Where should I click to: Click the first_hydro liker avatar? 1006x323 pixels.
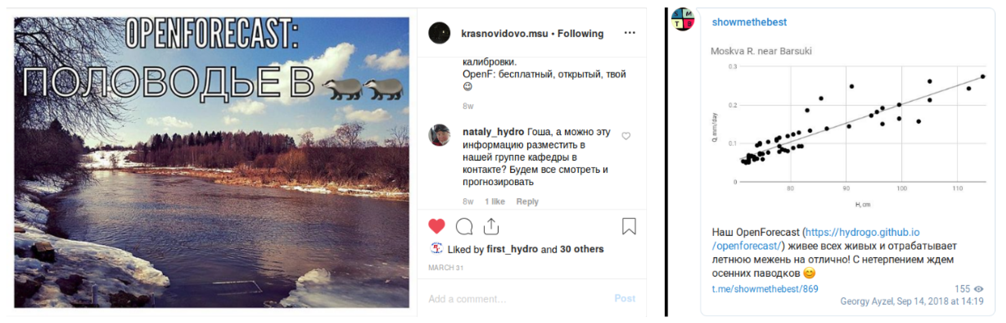coord(436,248)
